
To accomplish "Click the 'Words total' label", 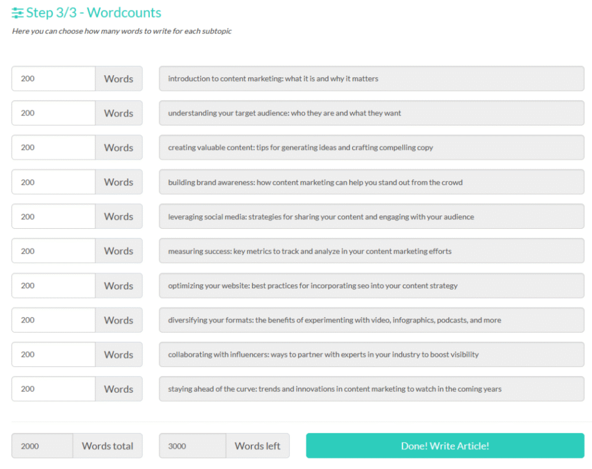I will pyautogui.click(x=108, y=445).
